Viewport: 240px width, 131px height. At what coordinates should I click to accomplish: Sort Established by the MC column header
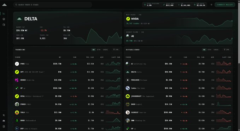(171, 57)
